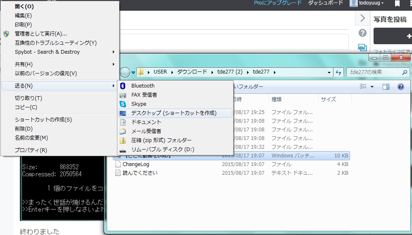Click the desktop monitor icon
The height and width of the screenshot is (235, 412).
123,114
